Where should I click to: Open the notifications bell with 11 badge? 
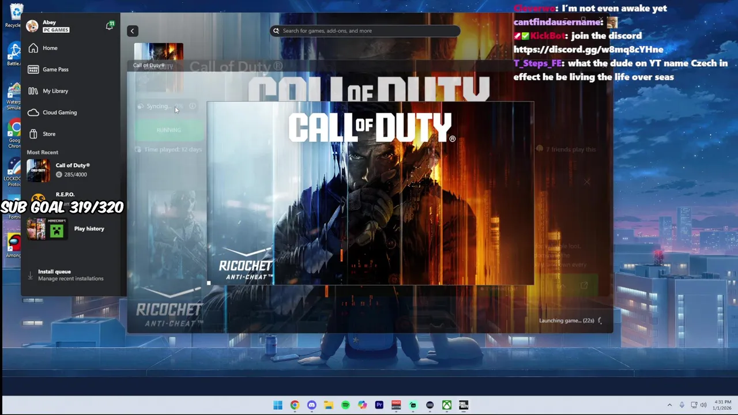[110, 25]
